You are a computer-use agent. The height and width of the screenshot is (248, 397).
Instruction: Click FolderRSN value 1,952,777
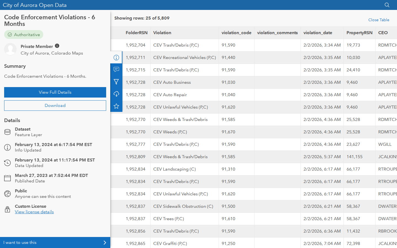(x=135, y=144)
